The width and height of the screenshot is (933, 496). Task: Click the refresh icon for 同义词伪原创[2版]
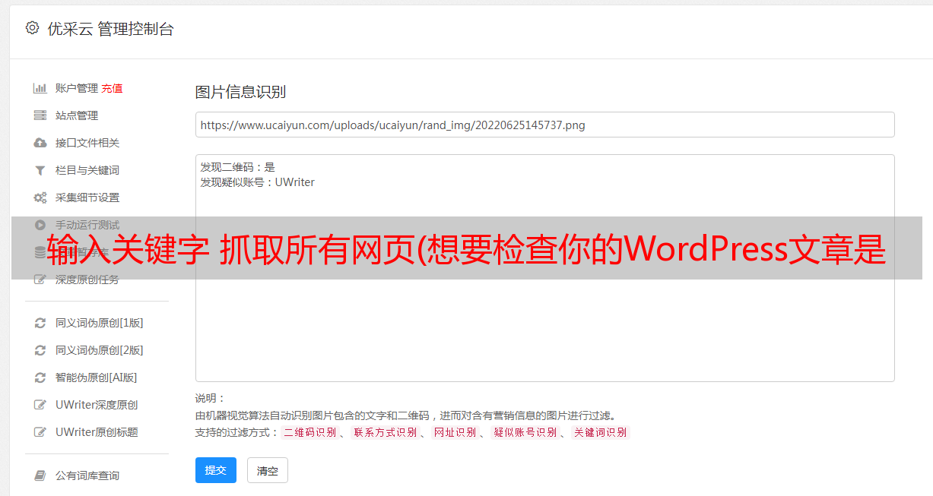coord(40,350)
